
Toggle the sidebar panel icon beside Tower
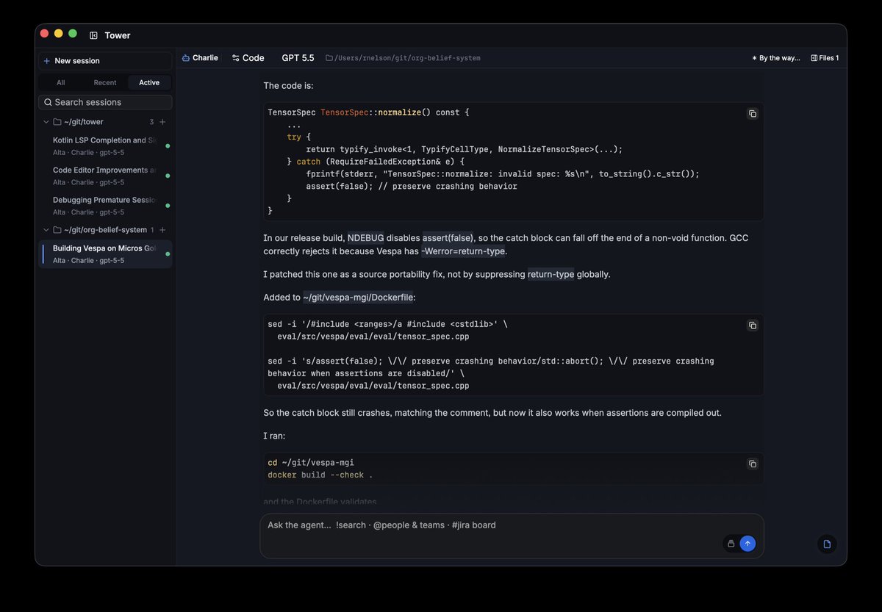pos(93,35)
